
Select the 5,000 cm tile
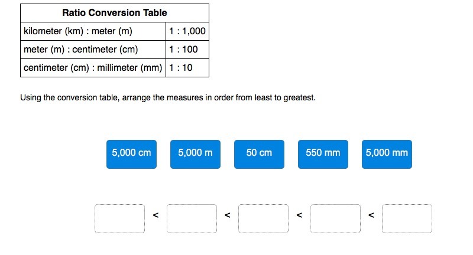131,154
